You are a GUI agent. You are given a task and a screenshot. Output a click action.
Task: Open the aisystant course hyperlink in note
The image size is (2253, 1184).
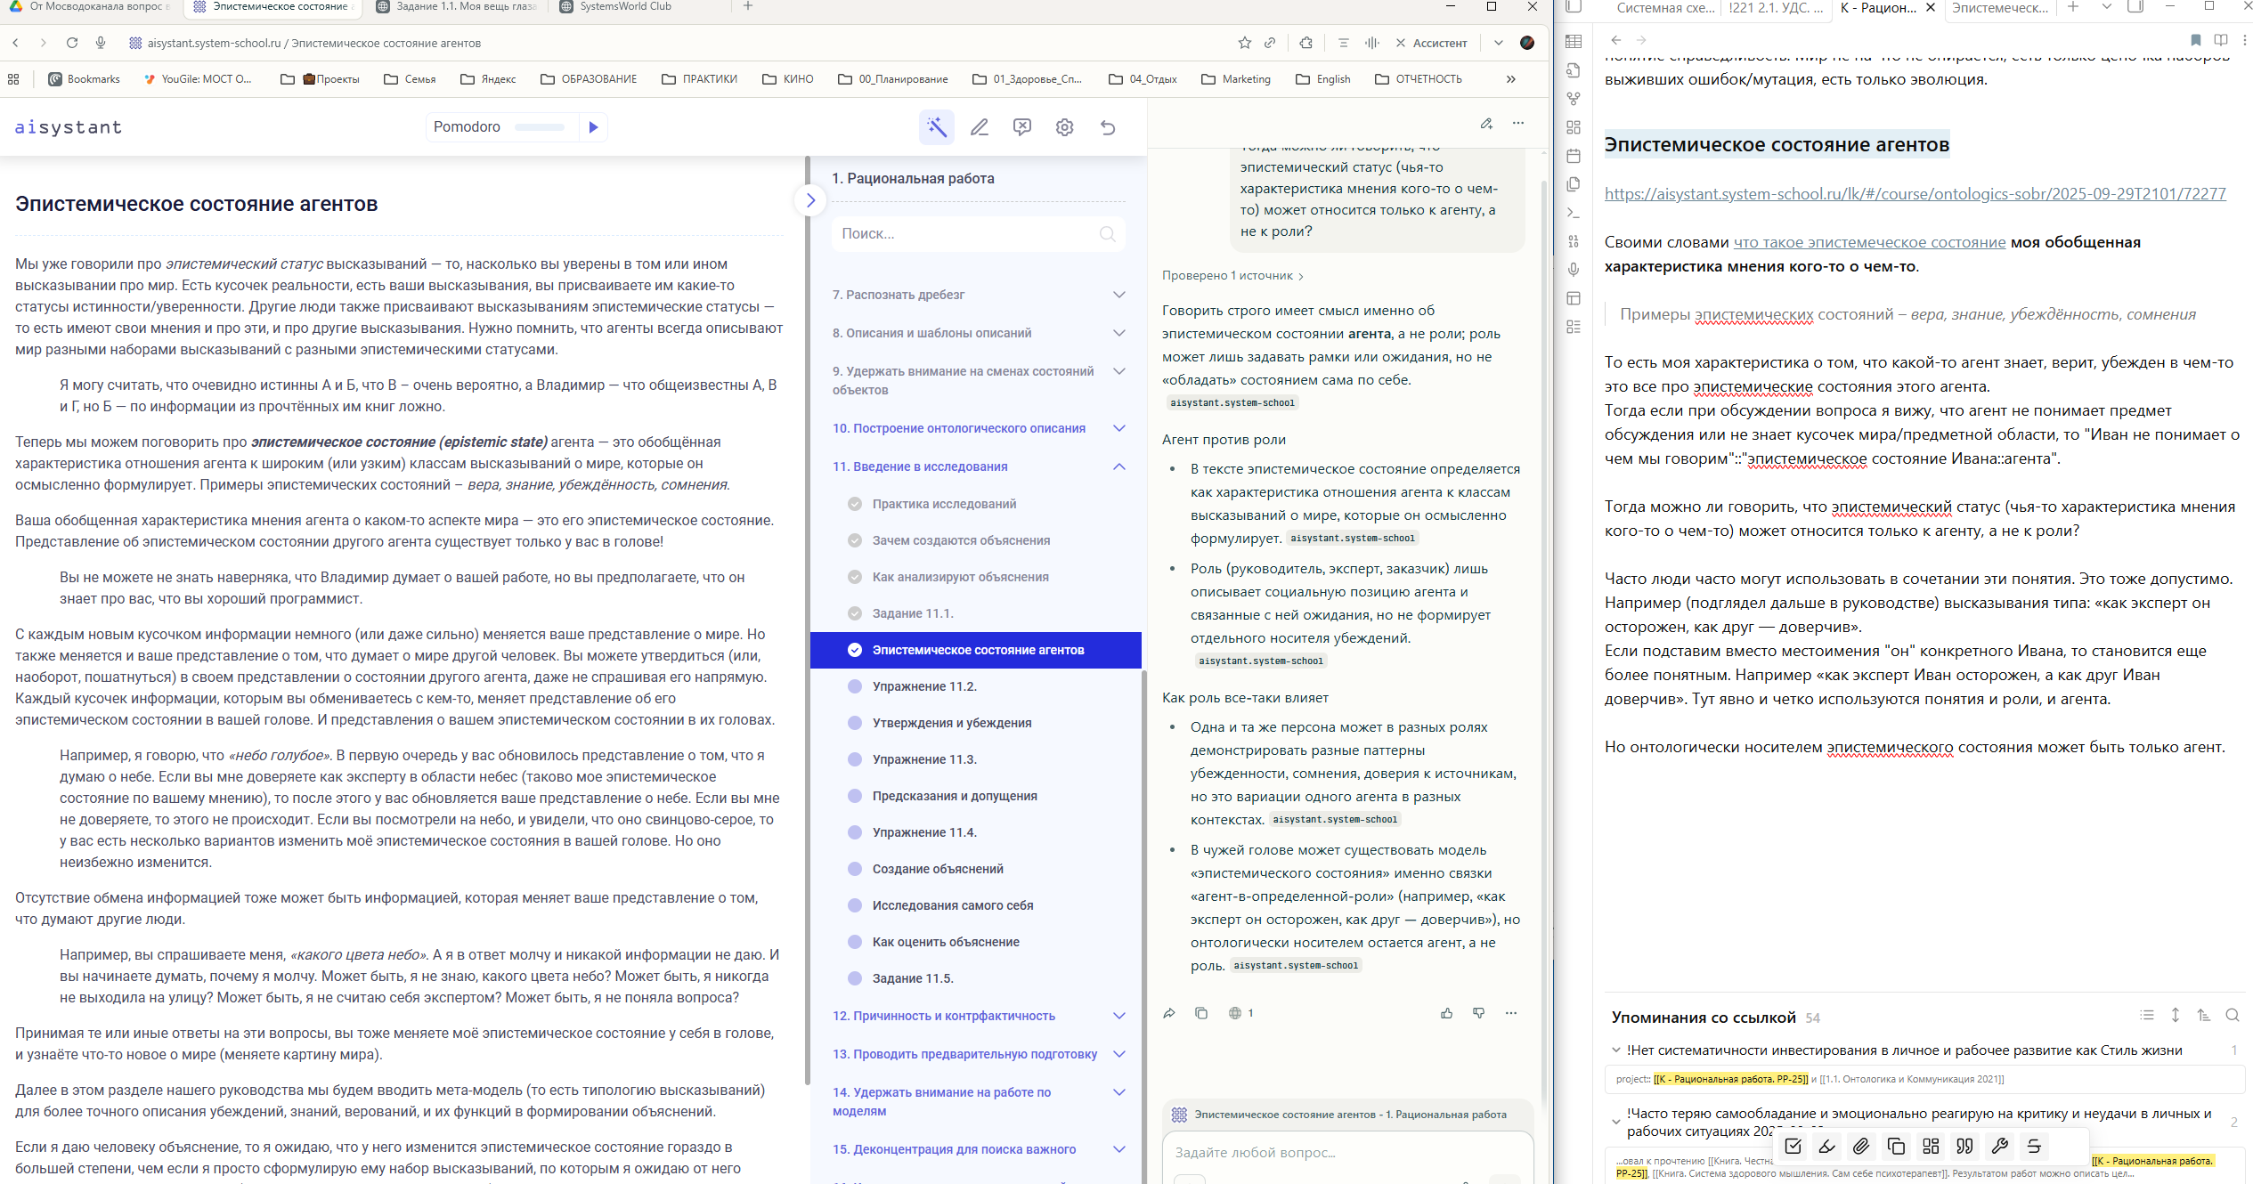(1915, 194)
